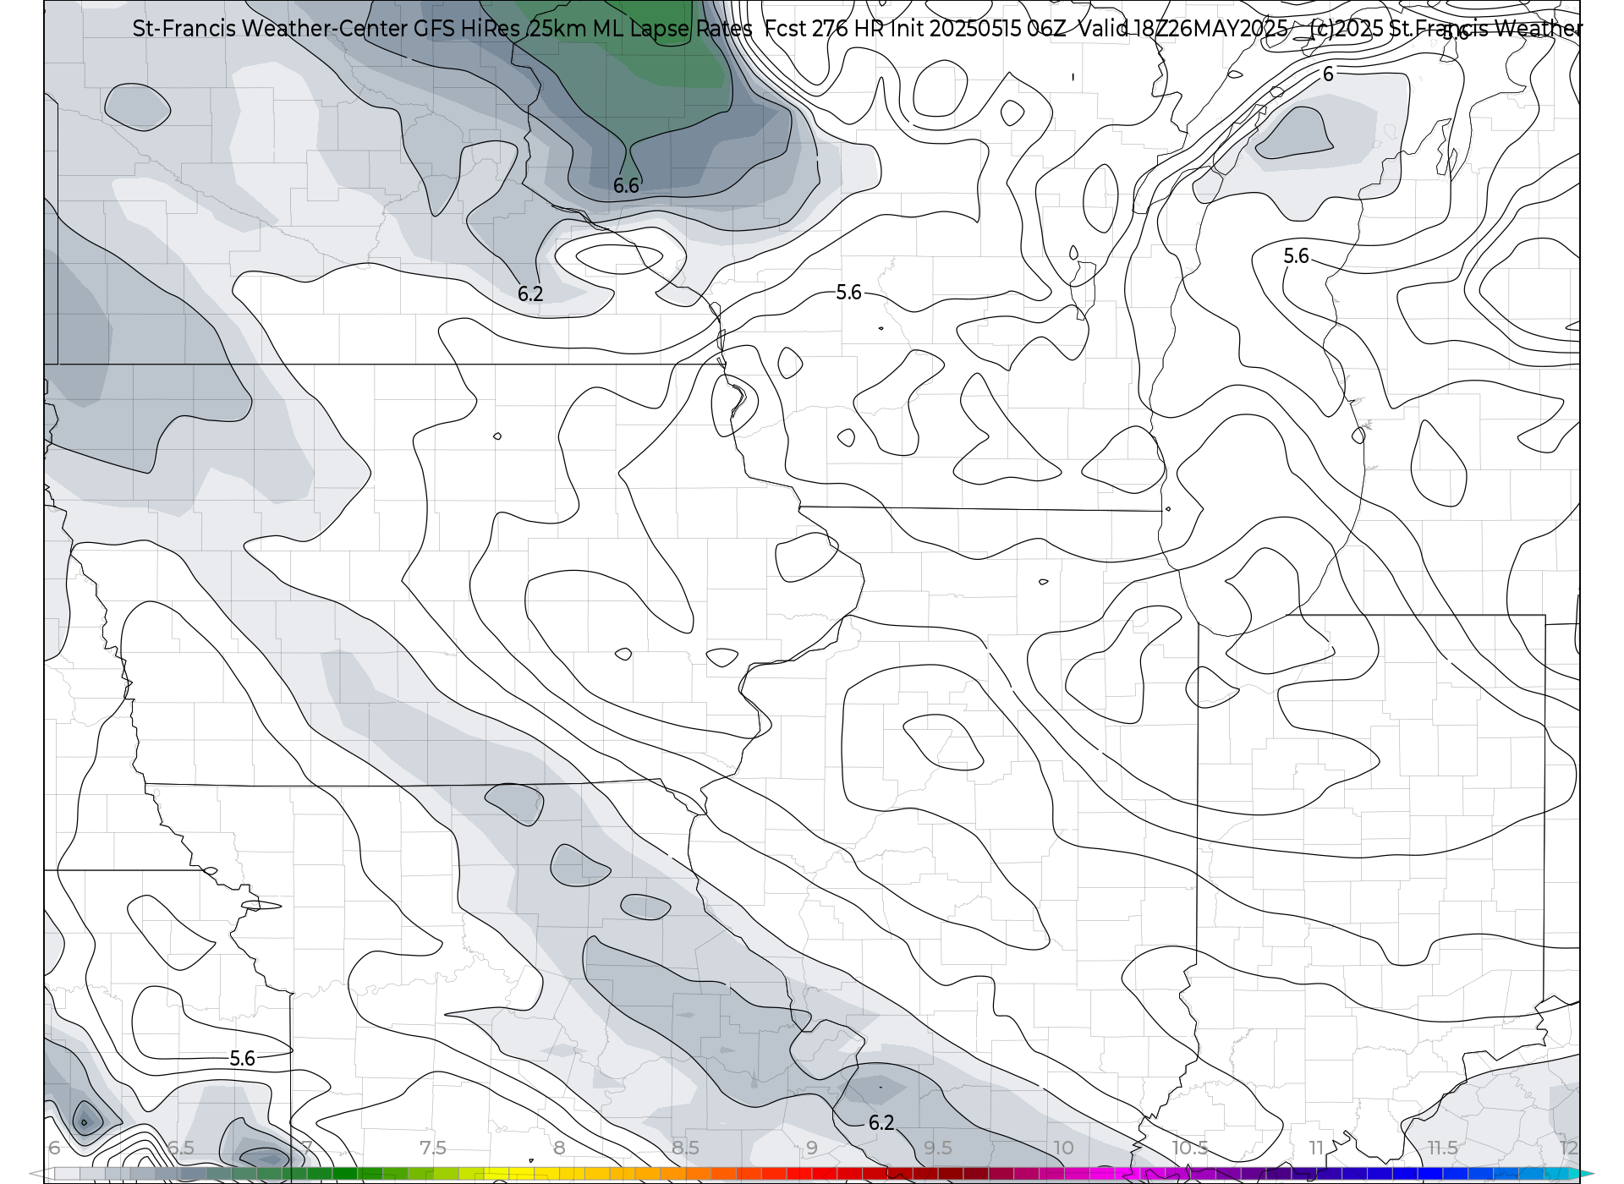The height and width of the screenshot is (1184, 1624).
Task: Click the 5.6 contour label in the map center-top
Action: click(848, 293)
